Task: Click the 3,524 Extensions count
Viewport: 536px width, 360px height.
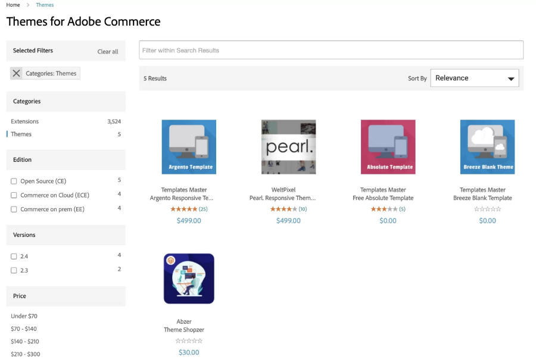Action: pos(114,121)
